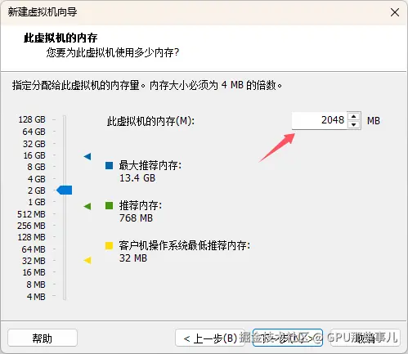
Task: Click the 此虚拟机的内存(M): label
Action: tap(150, 121)
